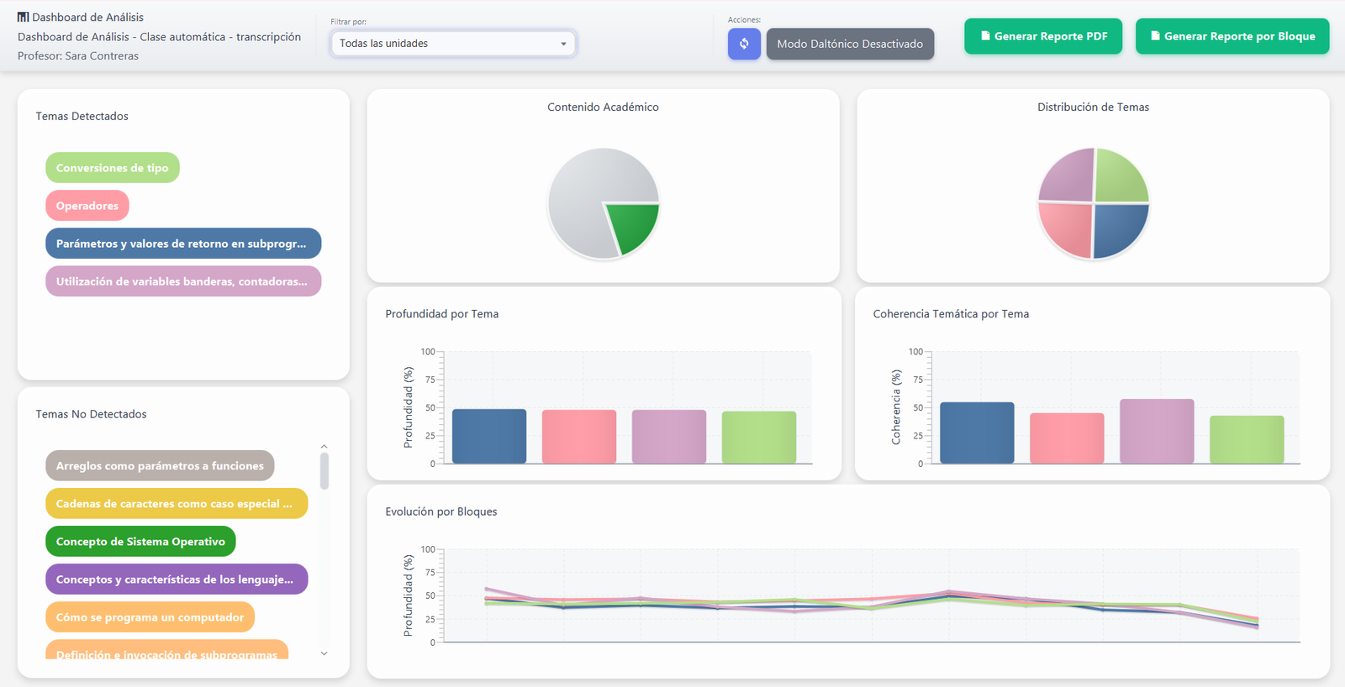Click Generar Reporte PDF button
The height and width of the screenshot is (687, 1345).
pyautogui.click(x=1043, y=36)
